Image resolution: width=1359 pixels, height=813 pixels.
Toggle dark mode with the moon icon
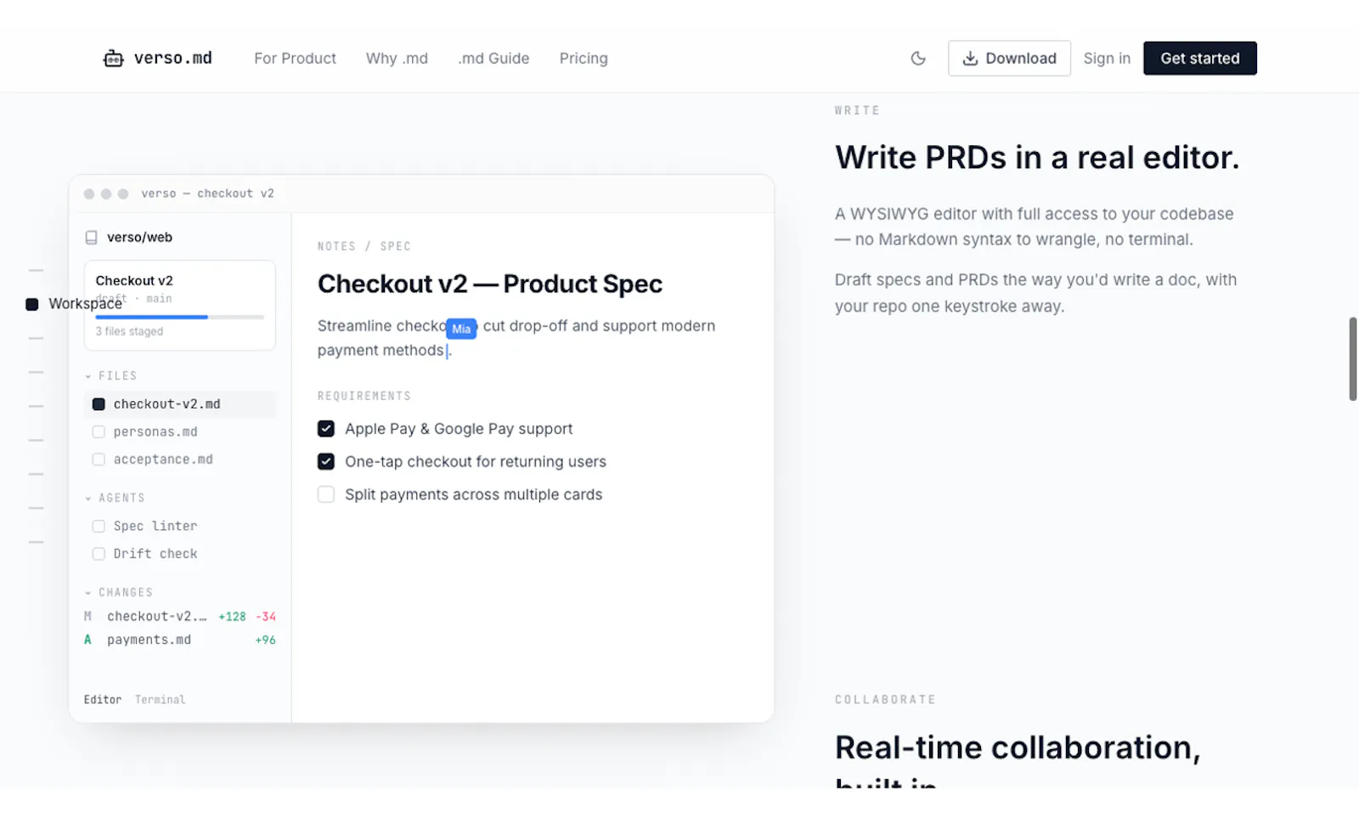tap(918, 59)
